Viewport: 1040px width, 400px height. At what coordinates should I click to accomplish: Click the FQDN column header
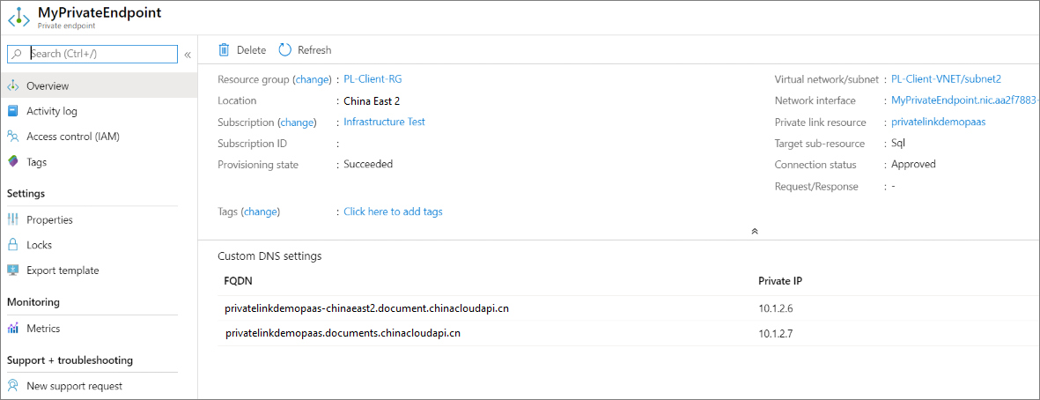point(238,281)
